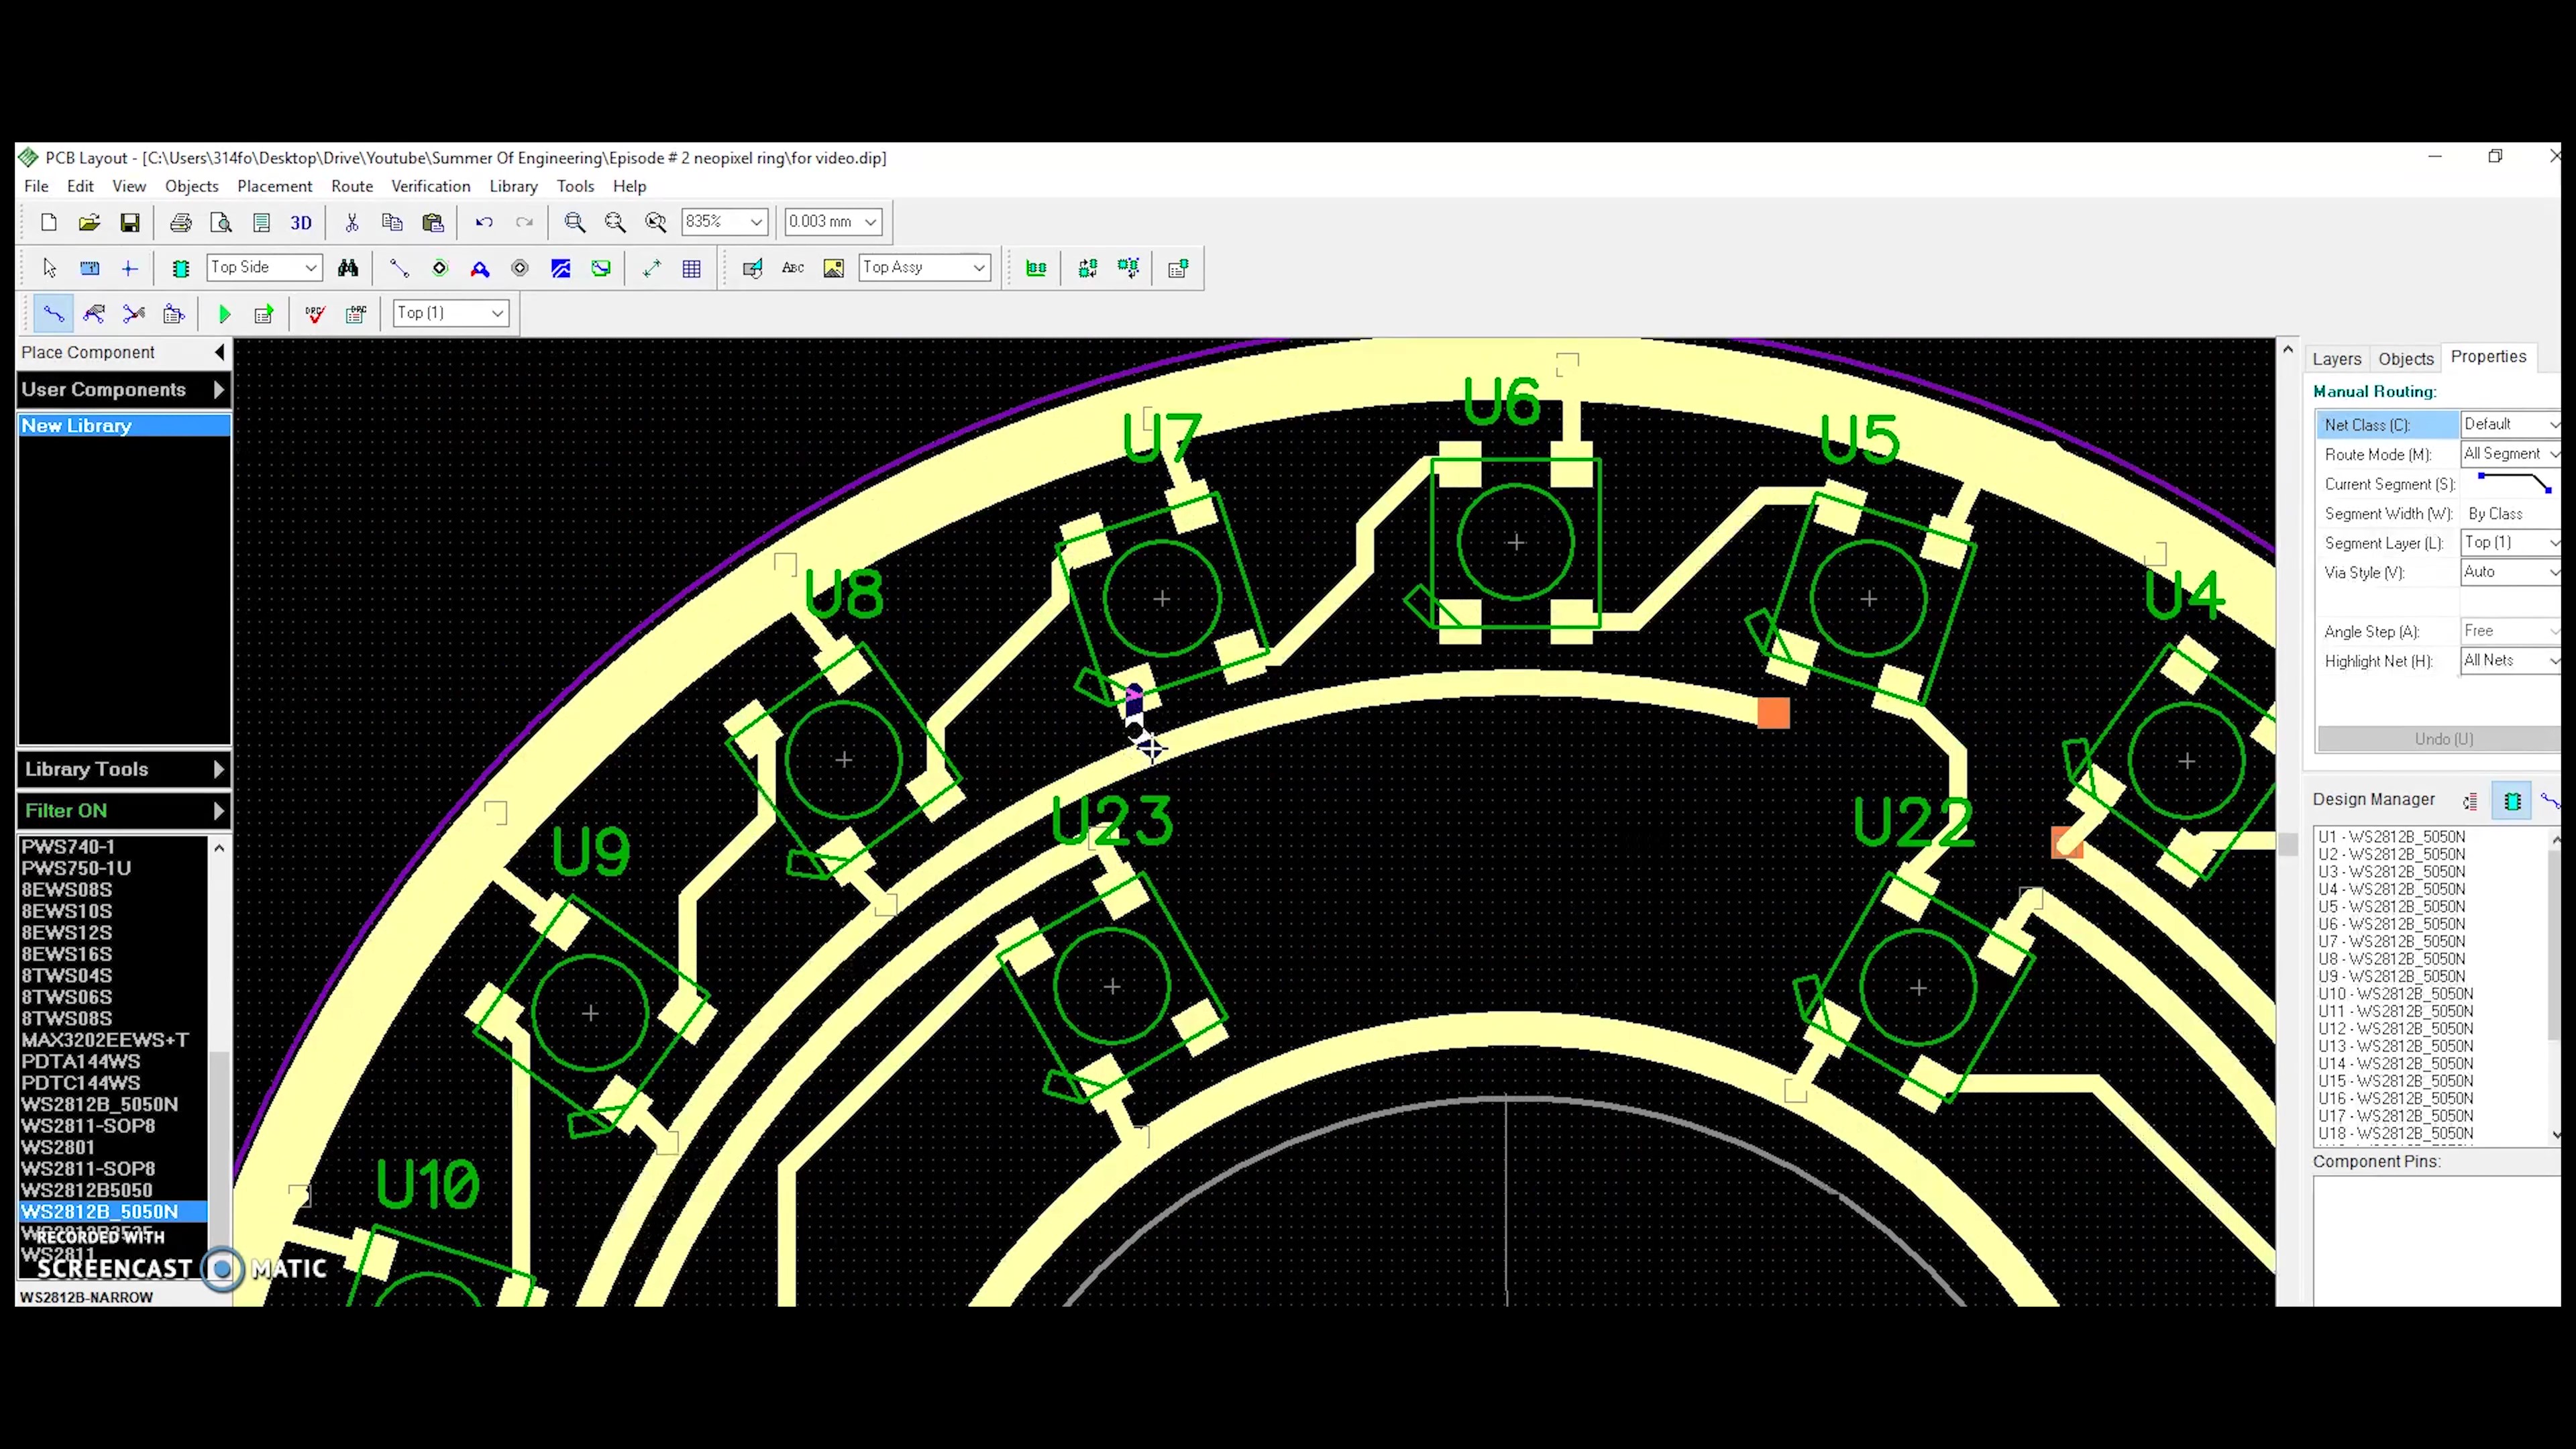Select the place via icon
This screenshot has height=1449, width=2576.
coord(520,268)
